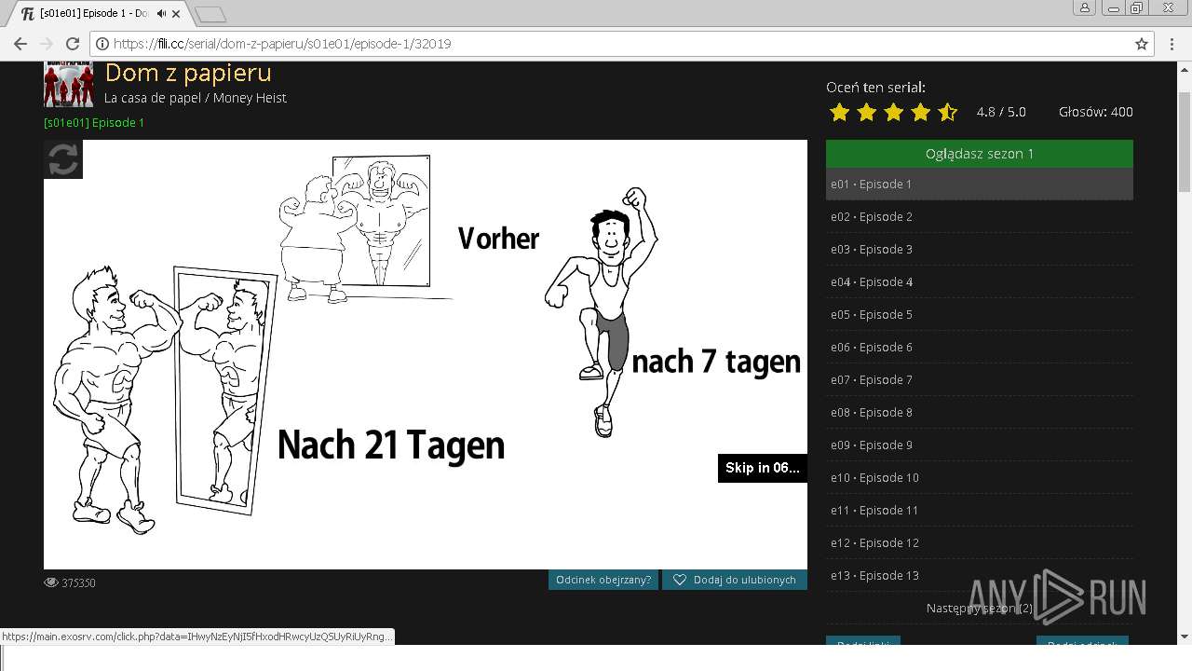Image resolution: width=1192 pixels, height=671 pixels.
Task: Mute tab via speaker icon
Action: (162, 14)
